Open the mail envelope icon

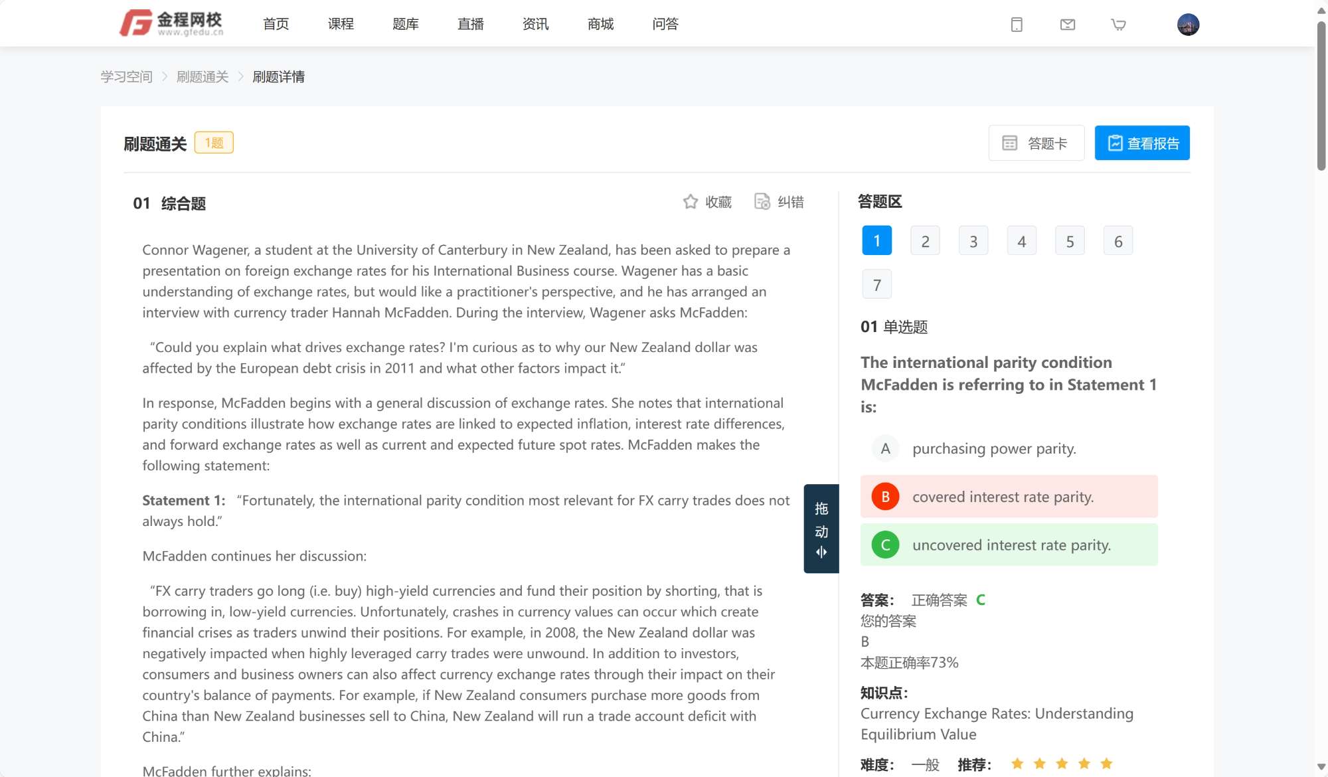point(1067,25)
